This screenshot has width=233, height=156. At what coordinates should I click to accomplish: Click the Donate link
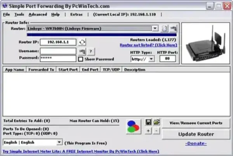196,143
